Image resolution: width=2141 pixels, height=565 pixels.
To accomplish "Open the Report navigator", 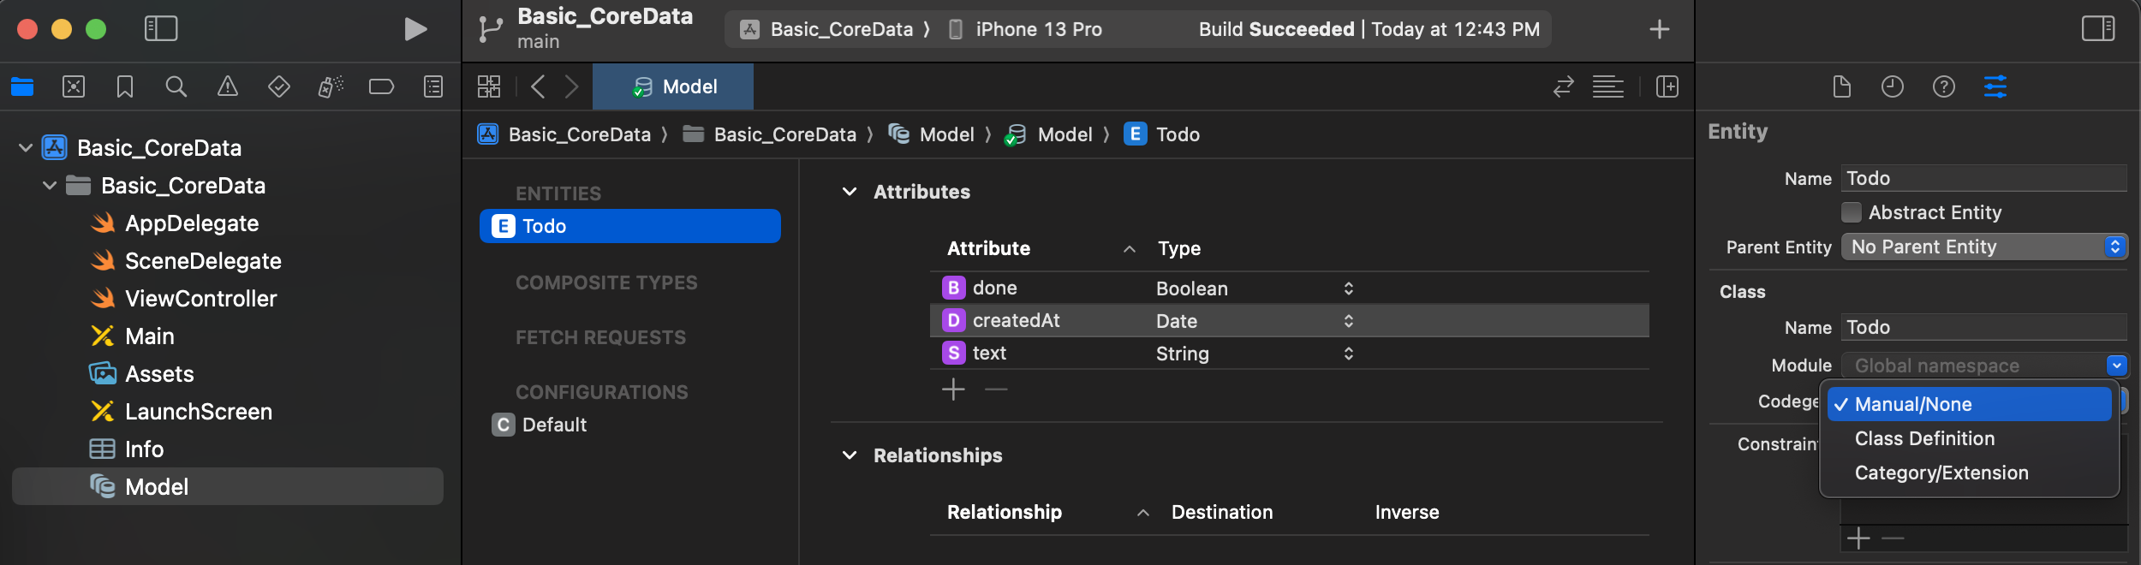I will (433, 86).
